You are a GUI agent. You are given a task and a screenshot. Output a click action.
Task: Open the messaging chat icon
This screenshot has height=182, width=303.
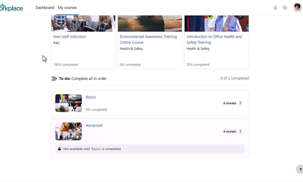pyautogui.click(x=285, y=8)
